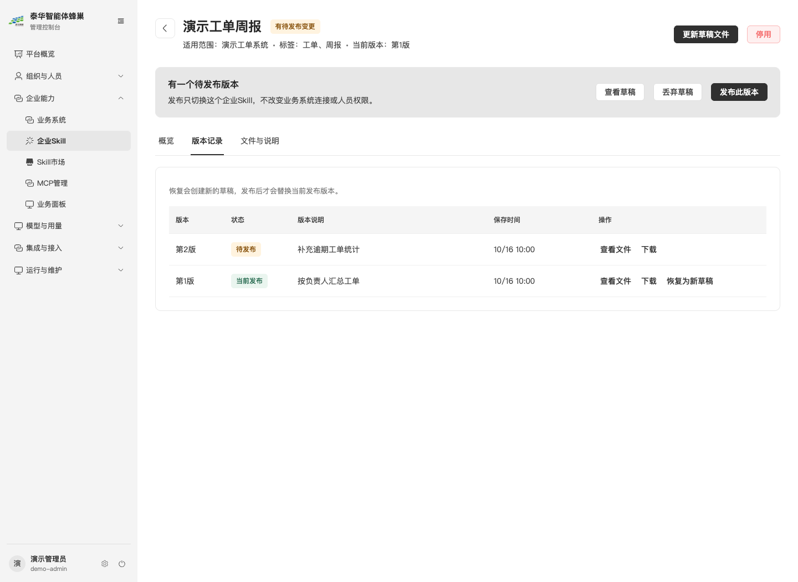Click the 补充逾期工单统计 description

tap(329, 249)
